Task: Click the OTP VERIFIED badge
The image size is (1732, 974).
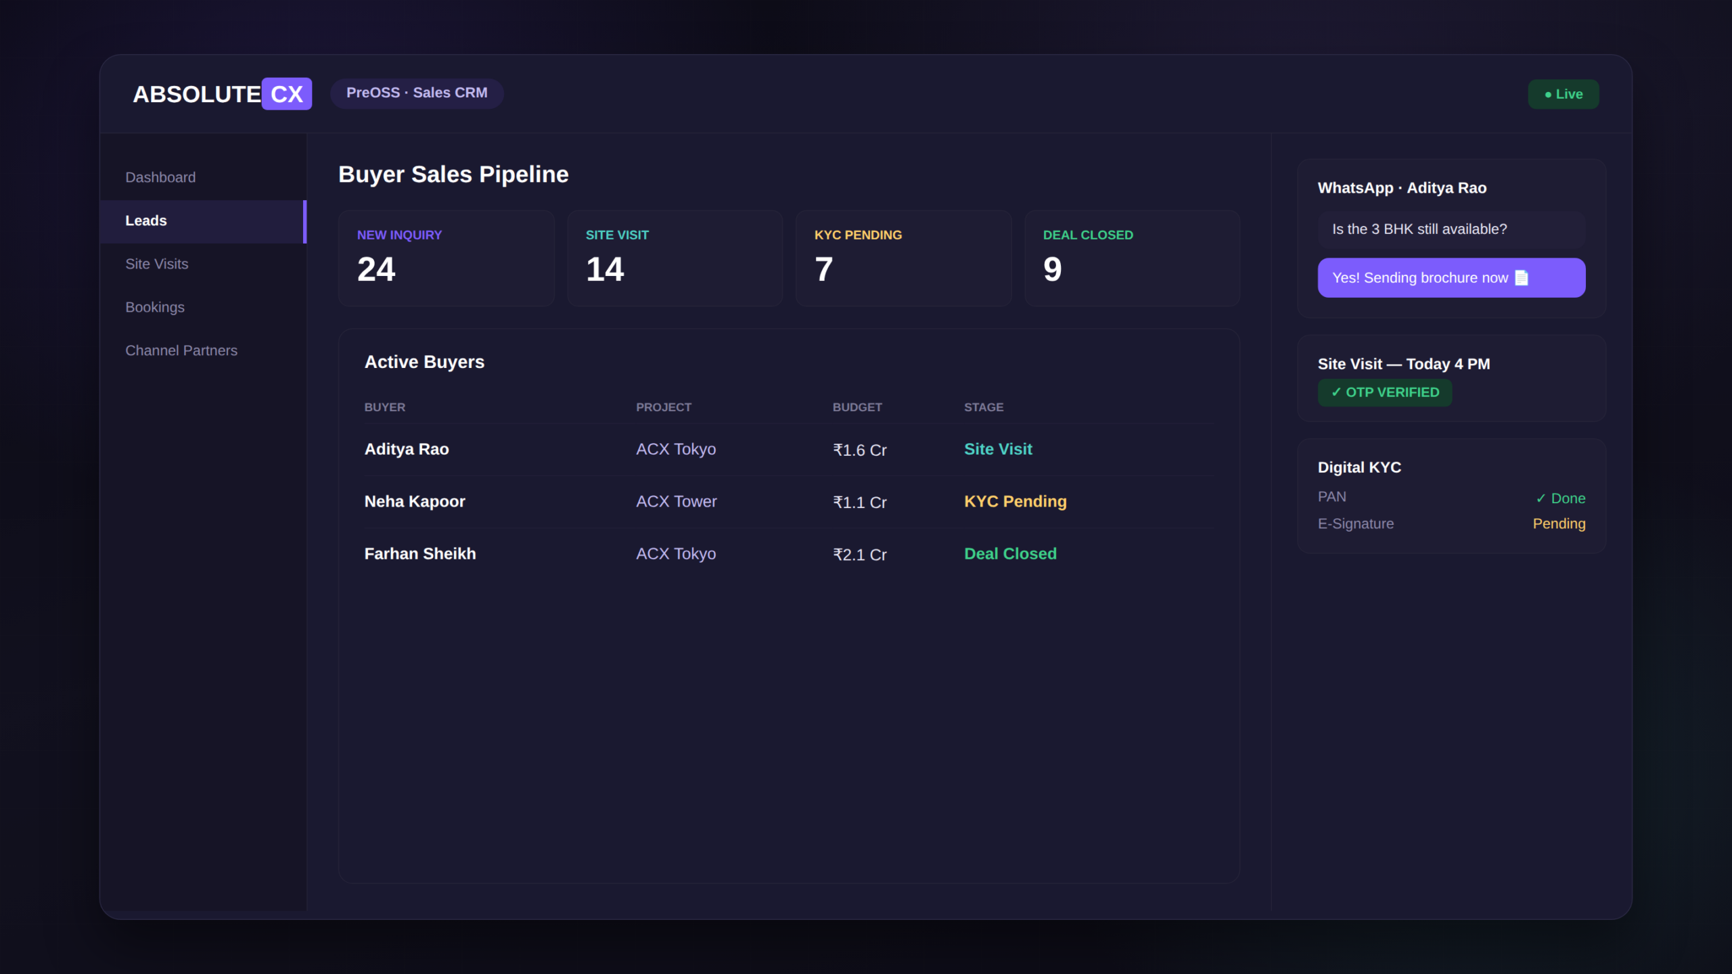Action: click(x=1385, y=392)
